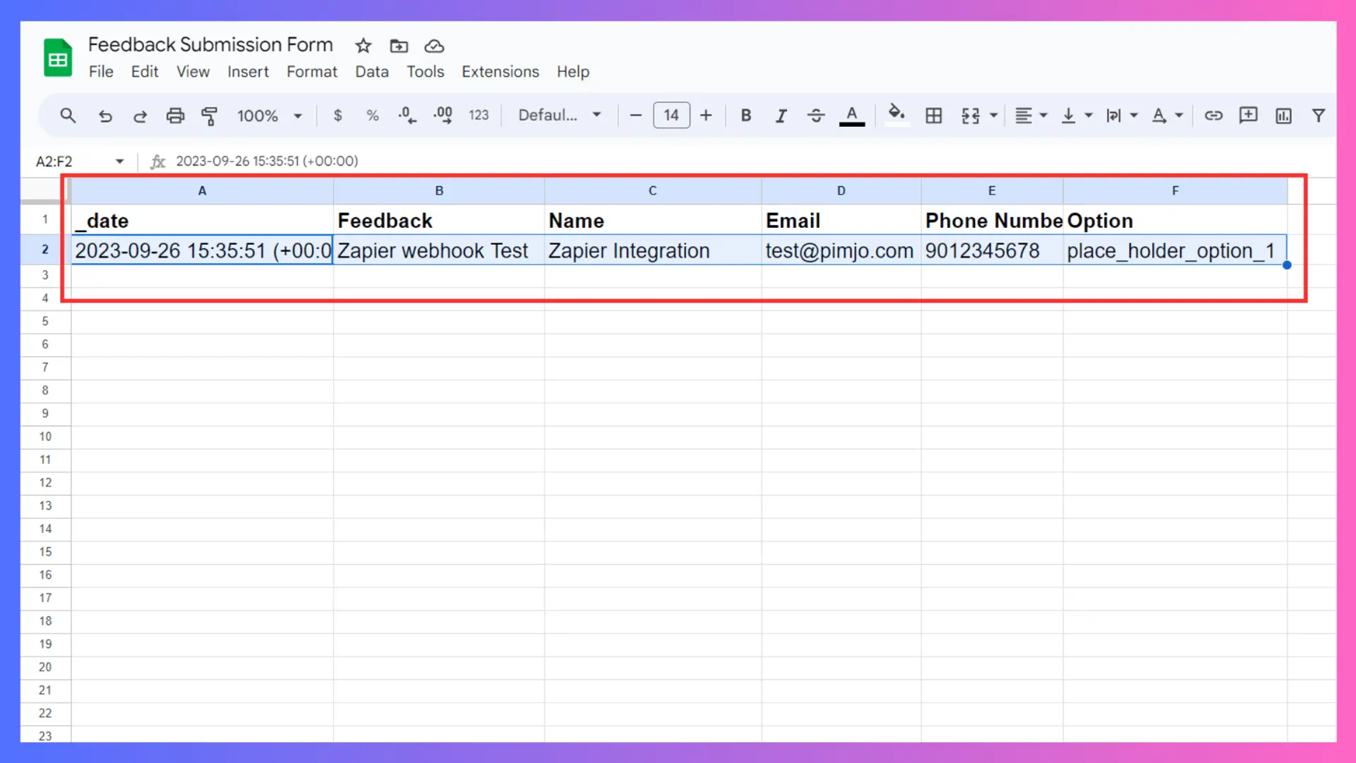Star the Feedback Submission Form document
This screenshot has width=1356, height=763.
[363, 46]
